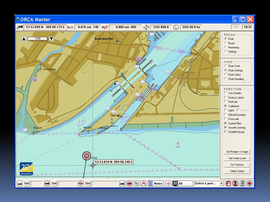Screen dimensions: 270x202
Task: Click the church cross symbol beside Brunsbuettel
Action: click(117, 41)
